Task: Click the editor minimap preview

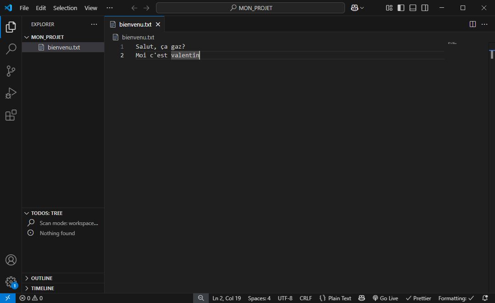Action: (452, 43)
